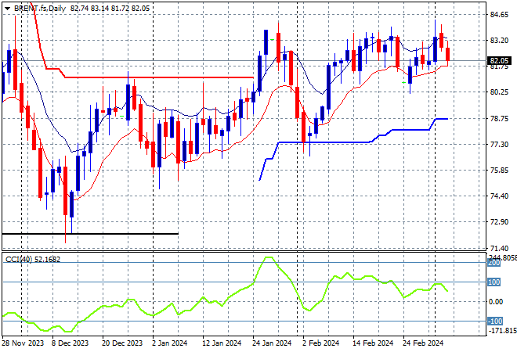Image resolution: width=517 pixels, height=352 pixels.
Task: Click the black horizontal support line at bottom left
Action: click(x=90, y=234)
